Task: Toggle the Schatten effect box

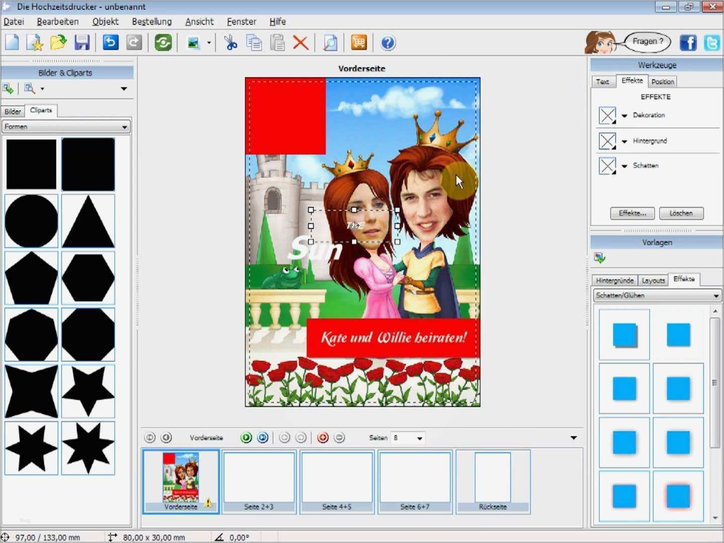Action: [607, 166]
